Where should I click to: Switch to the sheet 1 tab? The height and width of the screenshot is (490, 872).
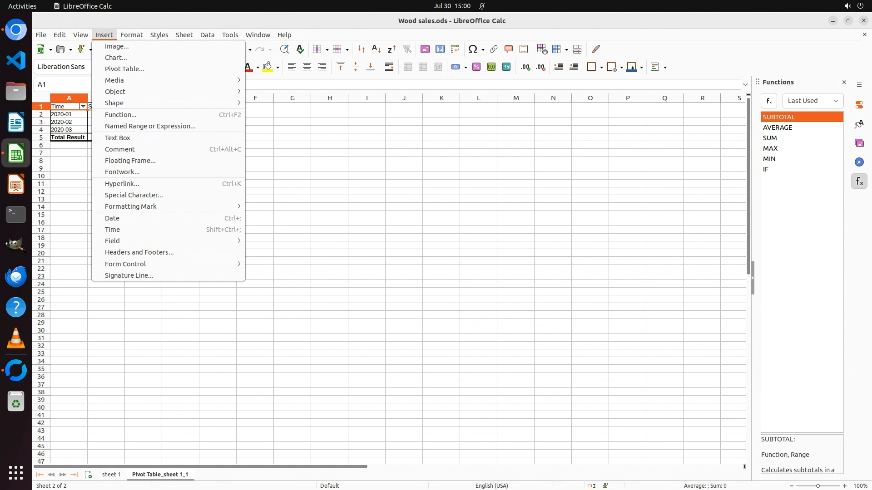tap(111, 474)
